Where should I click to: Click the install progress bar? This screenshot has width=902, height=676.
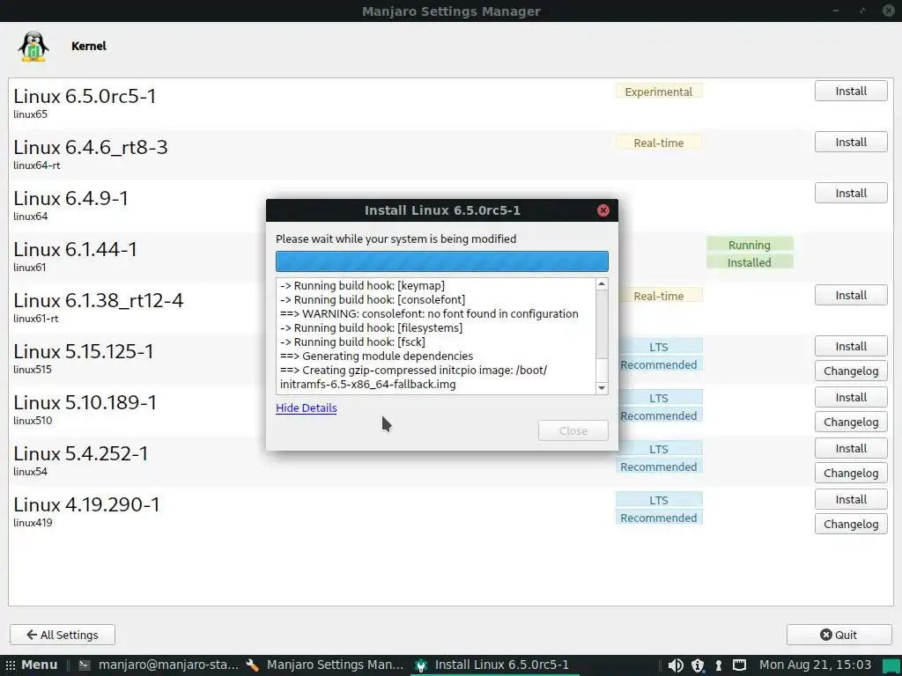click(442, 261)
